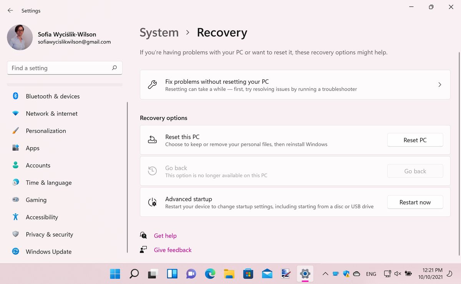Screen dimensions: 461x284
Task: Click the back arrow in the title bar
Action: pos(10,11)
